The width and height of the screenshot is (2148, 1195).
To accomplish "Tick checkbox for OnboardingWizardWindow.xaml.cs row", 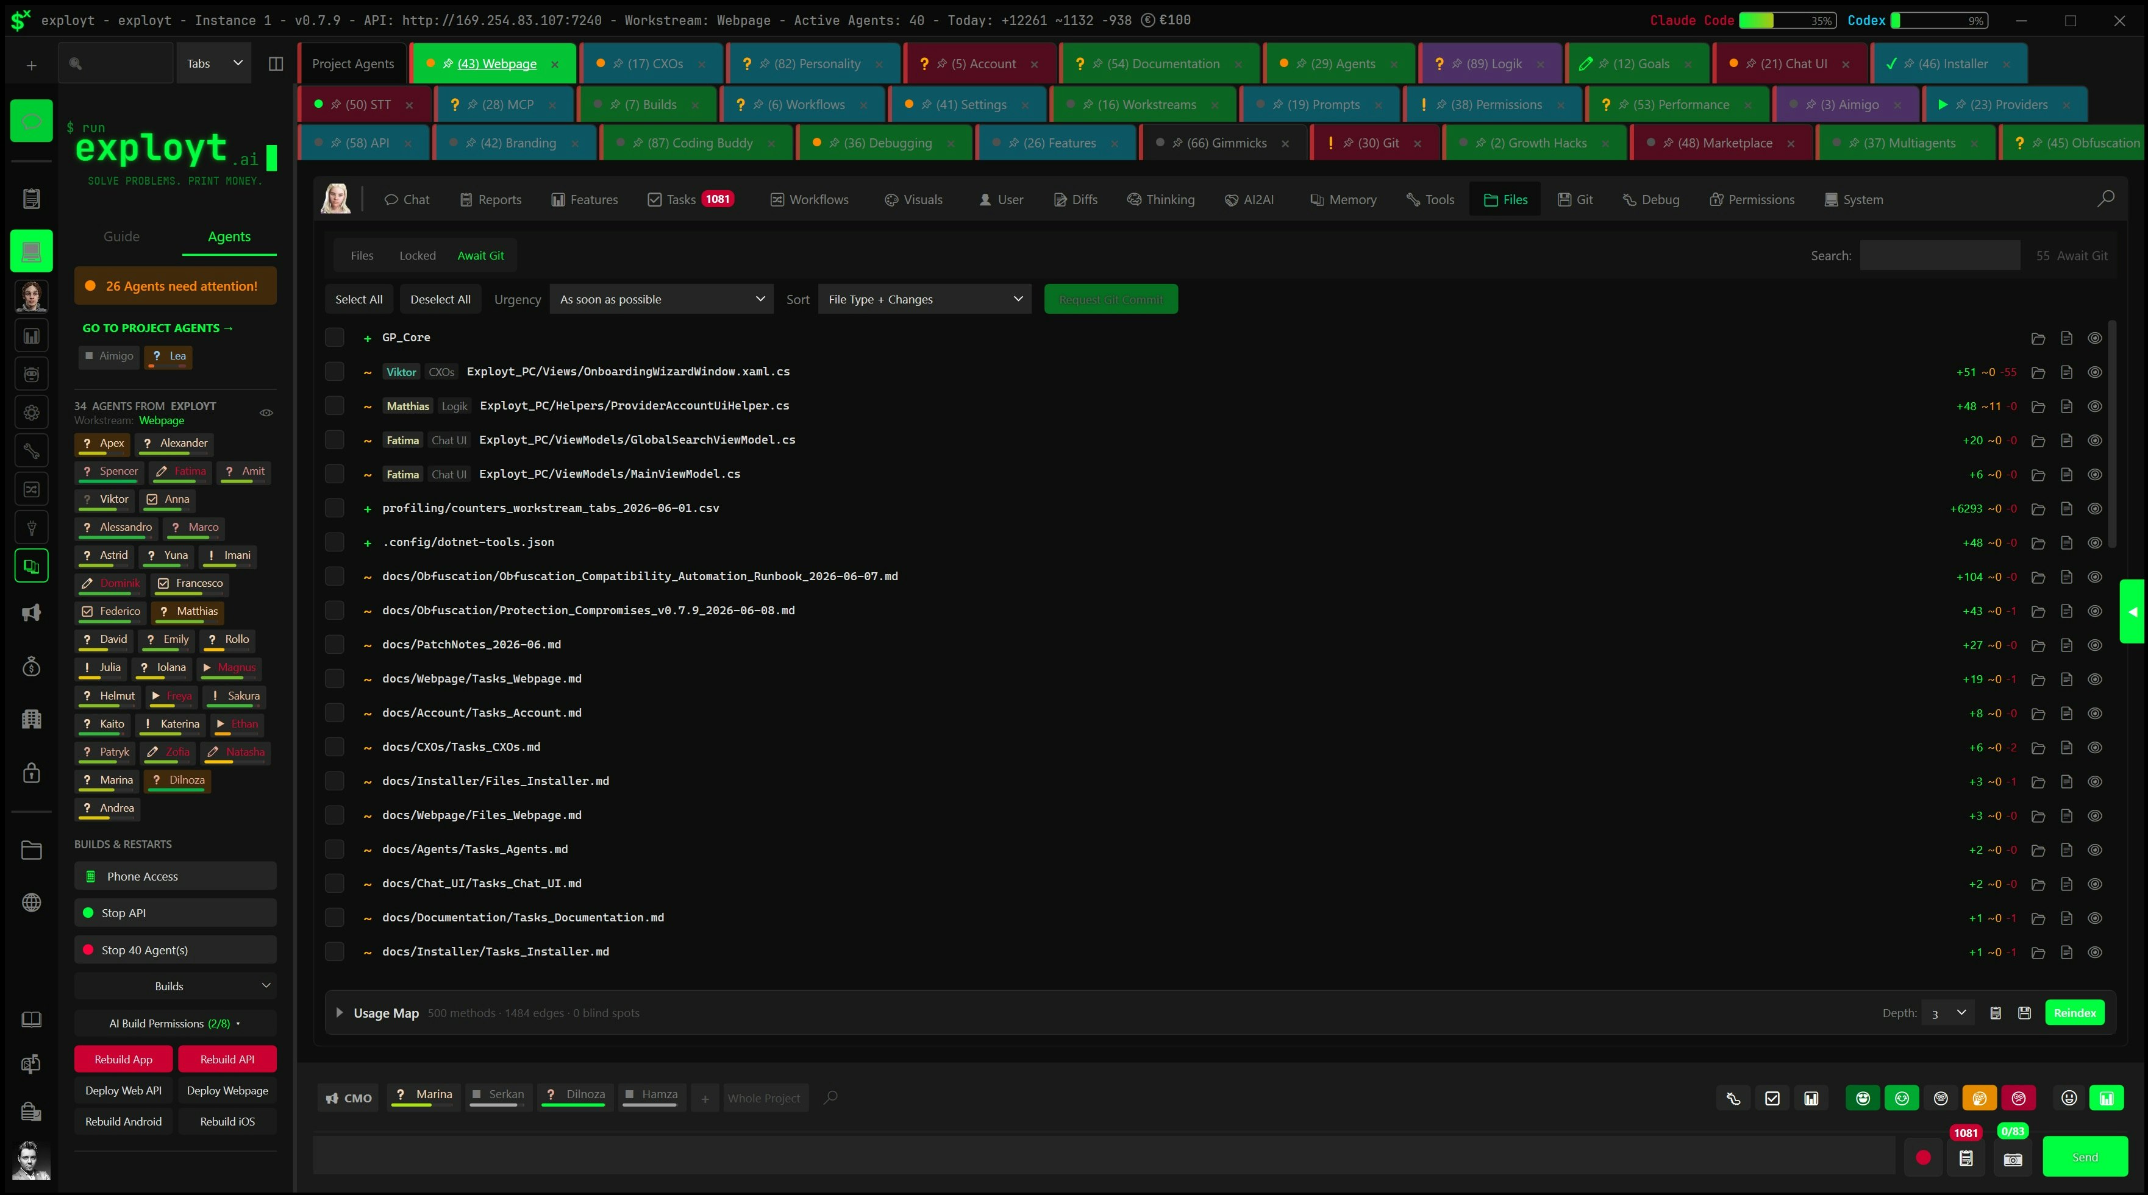I will [x=334, y=372].
